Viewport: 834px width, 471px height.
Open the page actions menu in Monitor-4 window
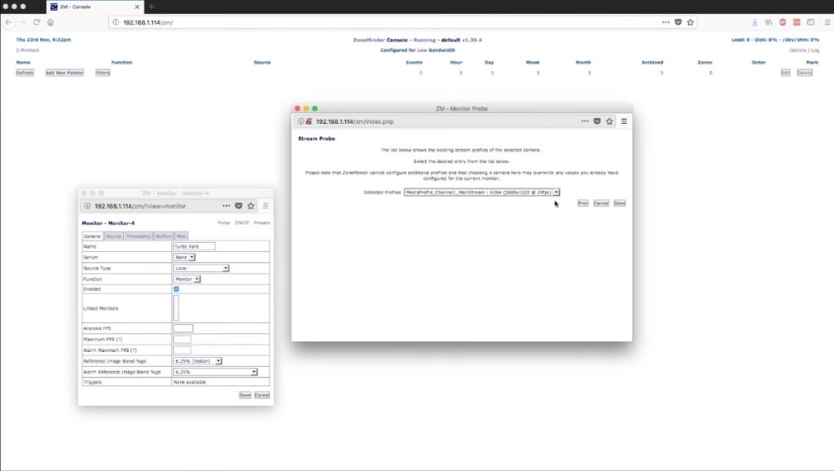click(227, 206)
